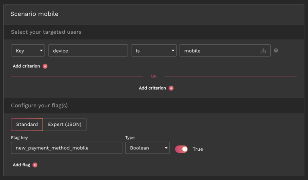Image resolution: width=308 pixels, height=180 pixels.
Task: Click the red plus icon next to Add flag
Action: (x=35, y=165)
